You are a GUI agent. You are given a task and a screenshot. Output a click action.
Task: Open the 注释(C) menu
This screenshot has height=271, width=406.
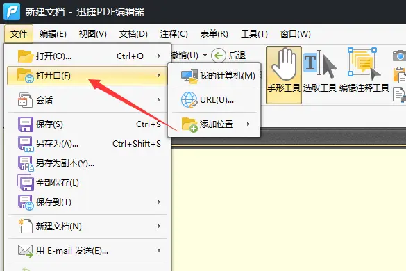(x=174, y=34)
